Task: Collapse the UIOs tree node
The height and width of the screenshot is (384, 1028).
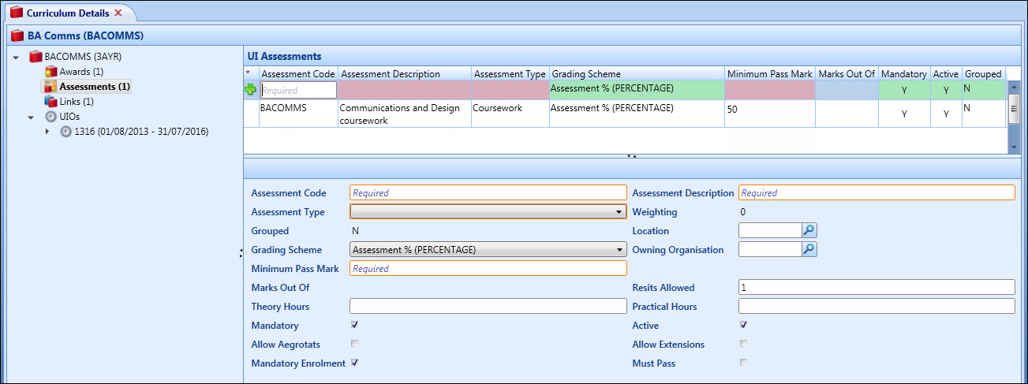Action: click(x=32, y=117)
